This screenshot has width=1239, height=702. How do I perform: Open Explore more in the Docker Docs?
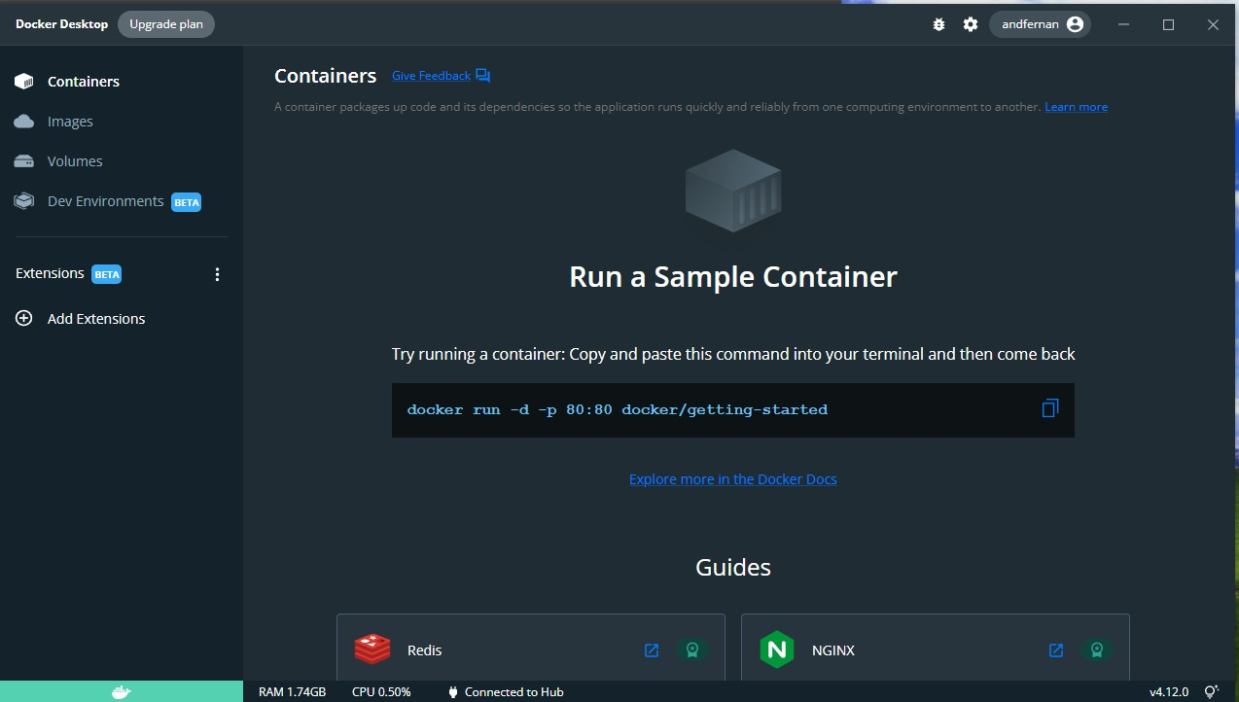(x=733, y=478)
